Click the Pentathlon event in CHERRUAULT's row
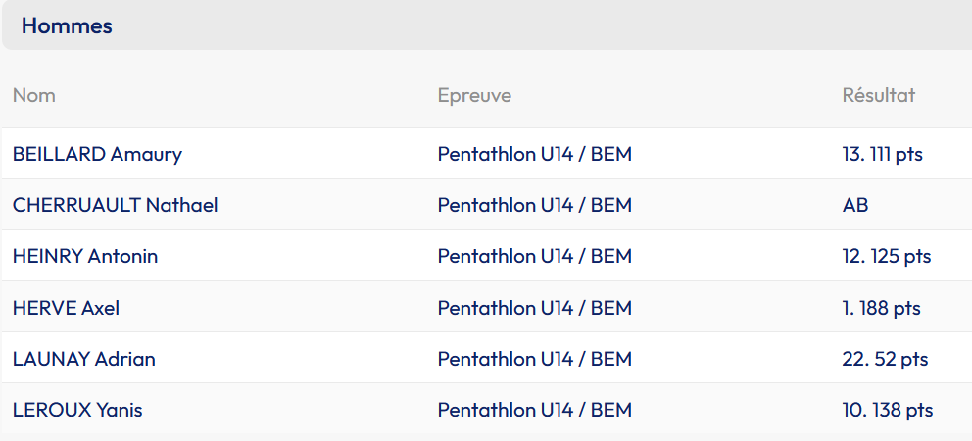 click(534, 205)
